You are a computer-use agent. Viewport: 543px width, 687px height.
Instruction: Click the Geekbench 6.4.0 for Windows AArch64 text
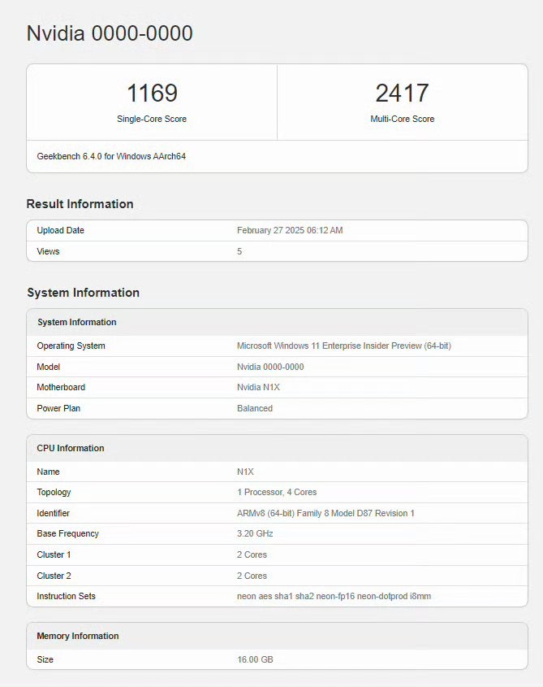(111, 156)
